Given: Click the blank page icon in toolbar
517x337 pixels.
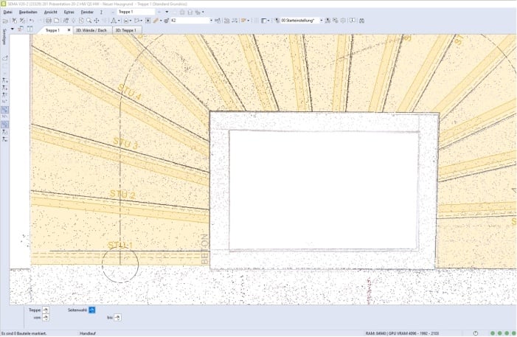Looking at the screenshot, I should click(56, 21).
